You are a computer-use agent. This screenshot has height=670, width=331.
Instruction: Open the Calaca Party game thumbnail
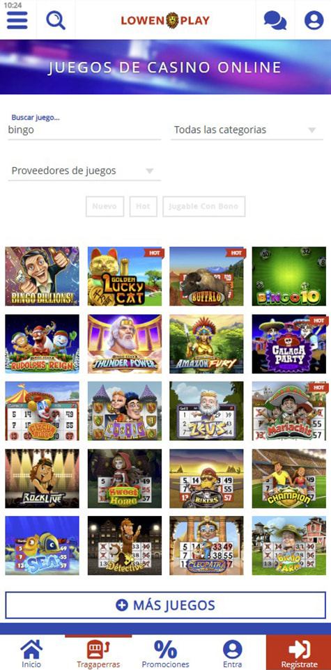click(x=289, y=344)
